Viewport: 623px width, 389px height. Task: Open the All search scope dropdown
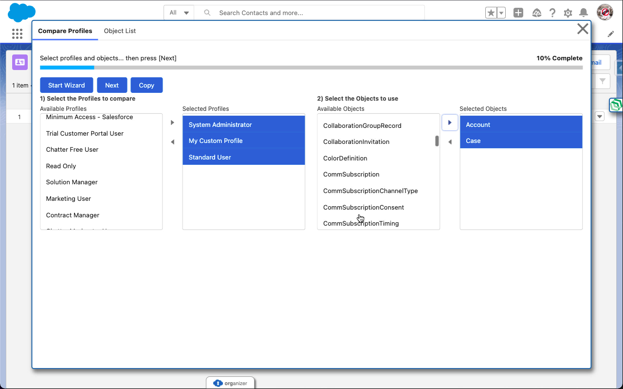[179, 13]
